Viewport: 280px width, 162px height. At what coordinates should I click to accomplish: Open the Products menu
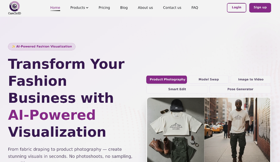[79, 8]
